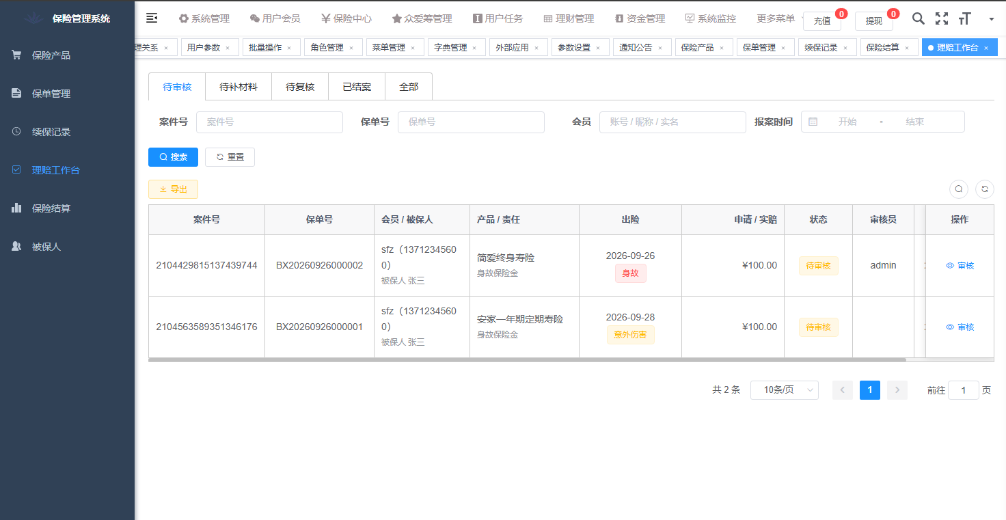Viewport: 1006px width, 520px height.
Task: Select 理赔工作台 in the sidebar
Action: coord(67,170)
